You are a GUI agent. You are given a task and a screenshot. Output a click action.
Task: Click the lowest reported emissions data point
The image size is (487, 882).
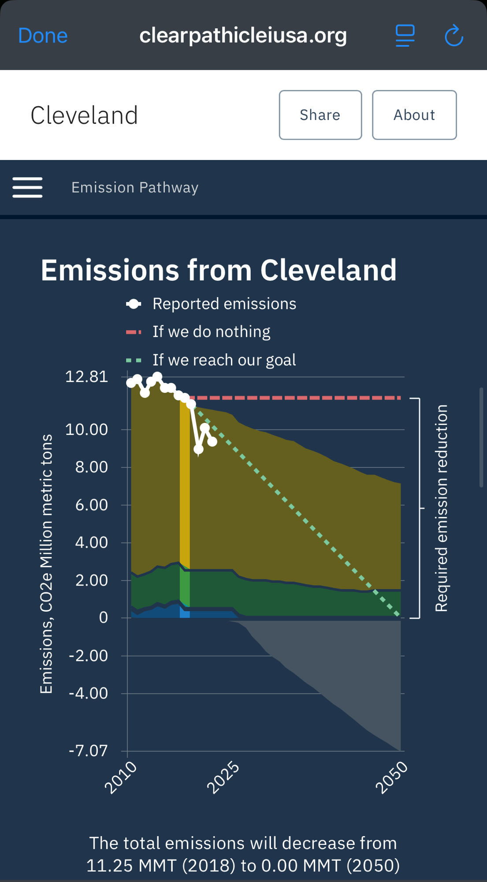point(198,449)
